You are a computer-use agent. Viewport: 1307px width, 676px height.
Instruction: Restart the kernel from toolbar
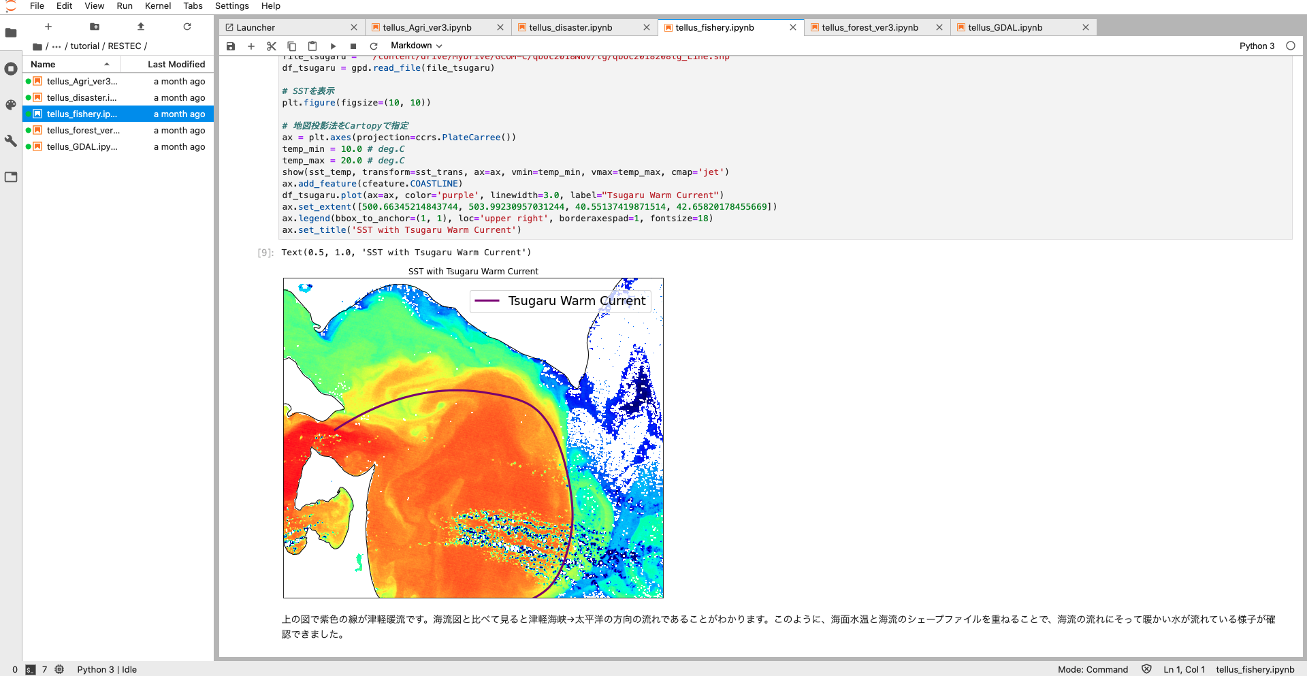374,46
